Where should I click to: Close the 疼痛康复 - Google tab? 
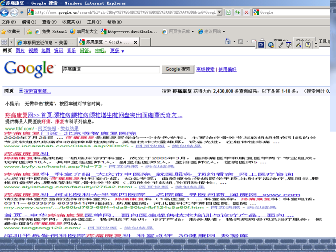[x=136, y=42]
